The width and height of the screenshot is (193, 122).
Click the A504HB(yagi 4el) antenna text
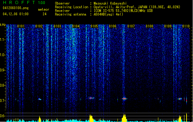(108, 14)
